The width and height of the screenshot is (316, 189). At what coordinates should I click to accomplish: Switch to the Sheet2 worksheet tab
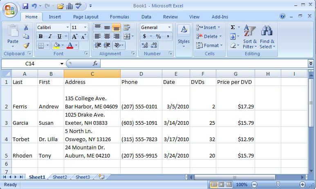[60, 177]
